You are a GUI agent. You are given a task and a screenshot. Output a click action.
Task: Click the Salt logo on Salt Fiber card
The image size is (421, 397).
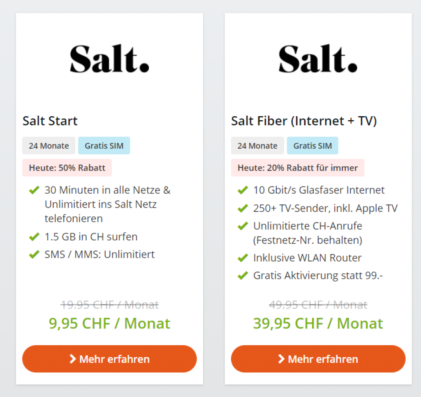[x=318, y=59]
